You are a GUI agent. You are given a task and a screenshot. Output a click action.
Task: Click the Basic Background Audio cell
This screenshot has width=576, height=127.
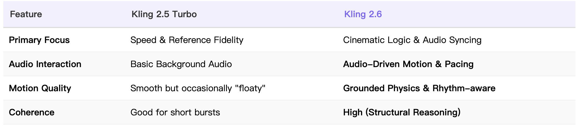(x=181, y=64)
